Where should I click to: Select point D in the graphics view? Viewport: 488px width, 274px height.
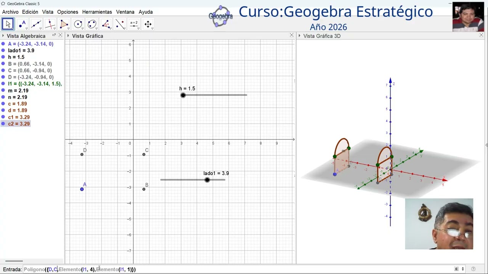tap(82, 154)
